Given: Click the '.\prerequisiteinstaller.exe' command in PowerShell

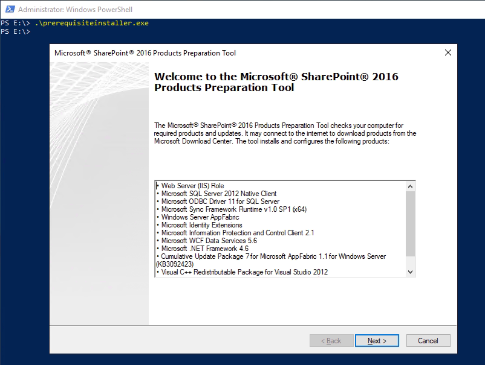Looking at the screenshot, I should tap(92, 23).
